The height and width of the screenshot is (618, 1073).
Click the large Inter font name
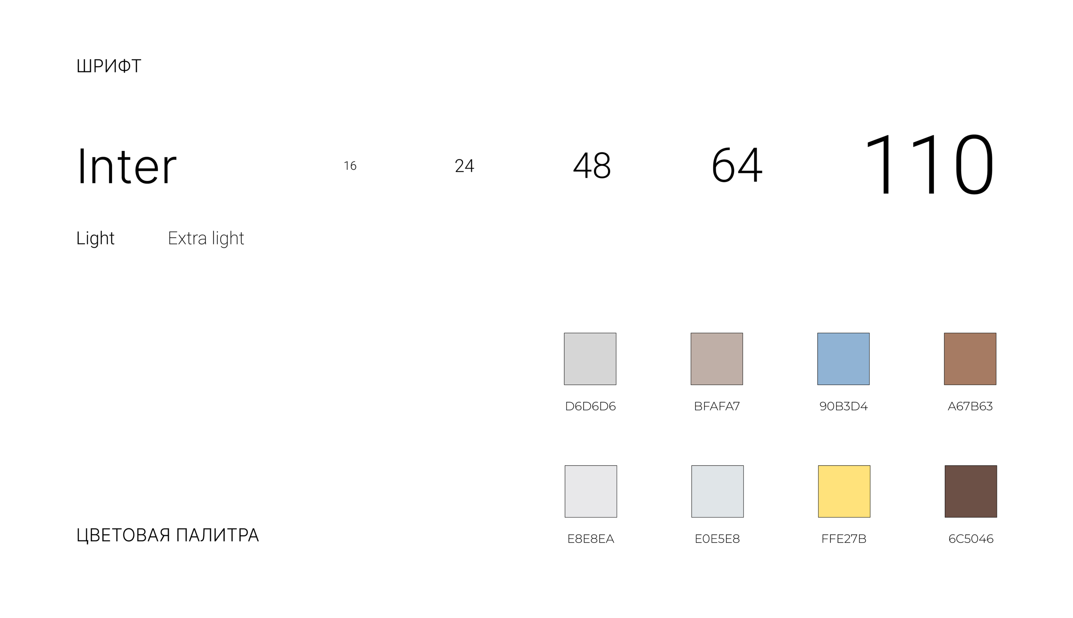tap(126, 166)
